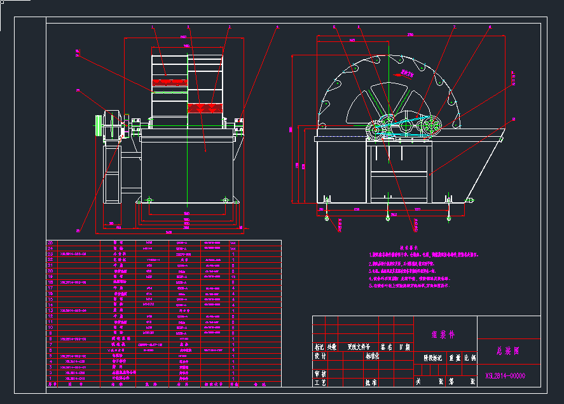Screen dimensions: 564x404
Task: Select the 重量 weight cell
Action: click(x=454, y=358)
